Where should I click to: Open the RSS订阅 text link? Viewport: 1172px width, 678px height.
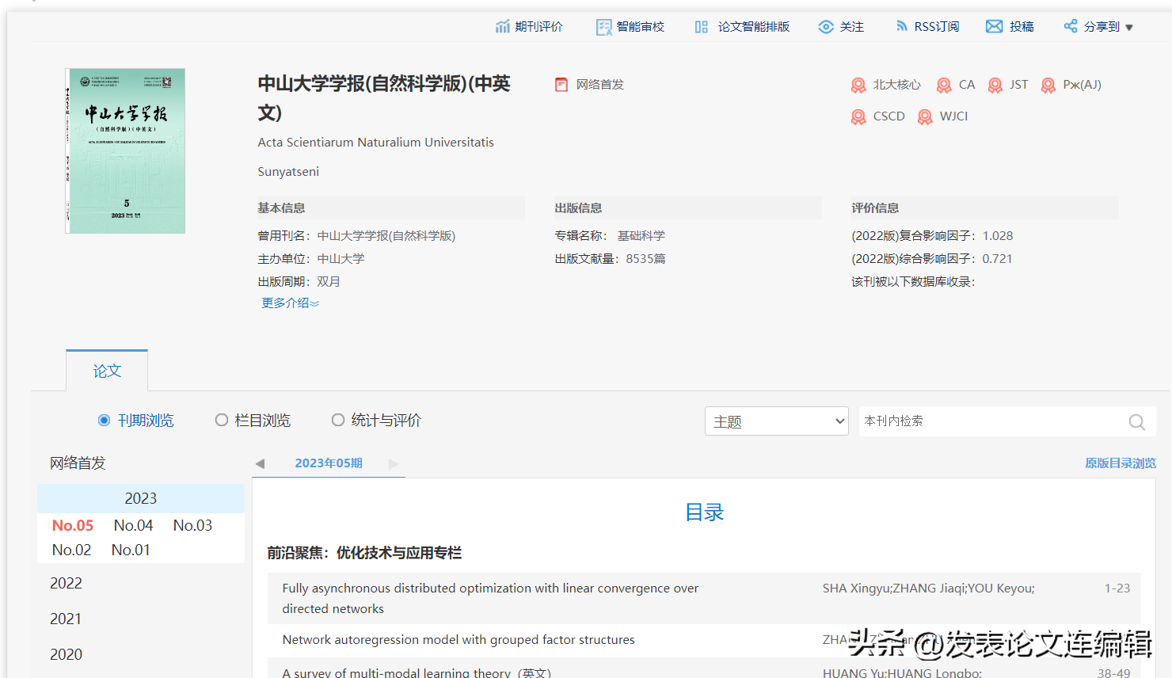coord(937,27)
